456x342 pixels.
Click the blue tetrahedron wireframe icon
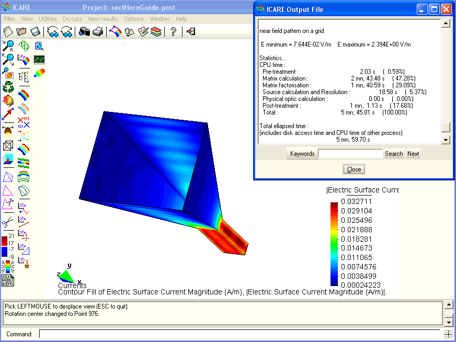8,177
